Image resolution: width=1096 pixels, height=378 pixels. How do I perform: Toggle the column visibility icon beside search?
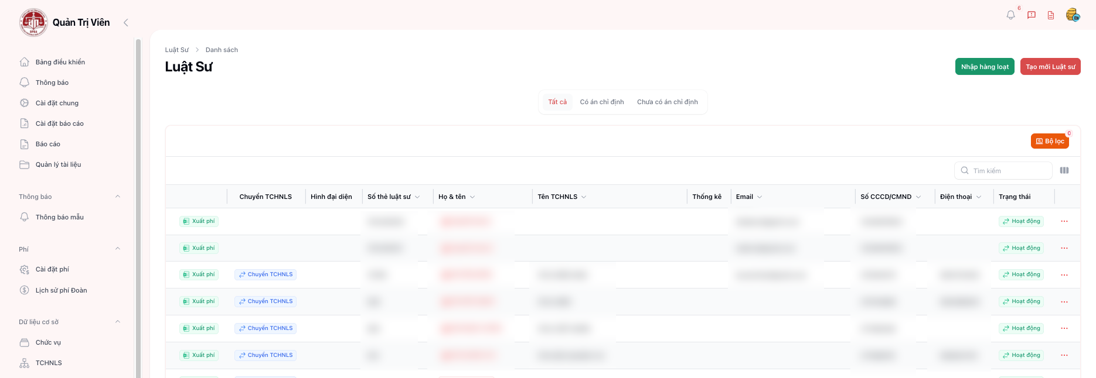tap(1064, 170)
